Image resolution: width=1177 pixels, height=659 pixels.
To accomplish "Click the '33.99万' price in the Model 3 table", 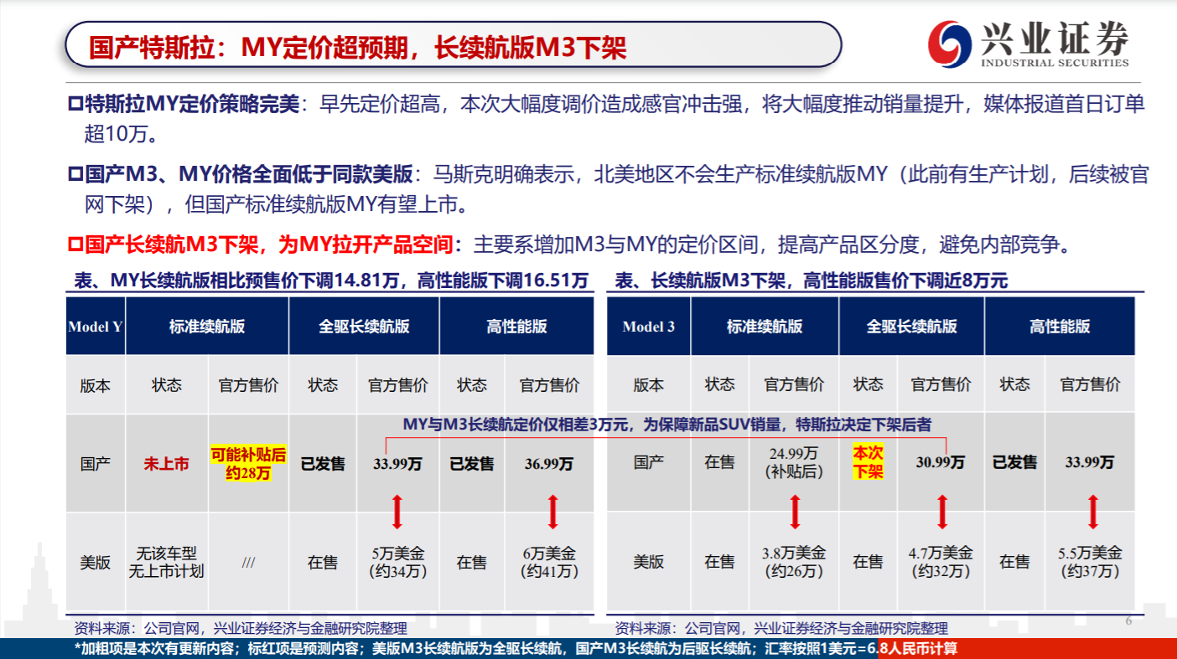I will point(1090,462).
